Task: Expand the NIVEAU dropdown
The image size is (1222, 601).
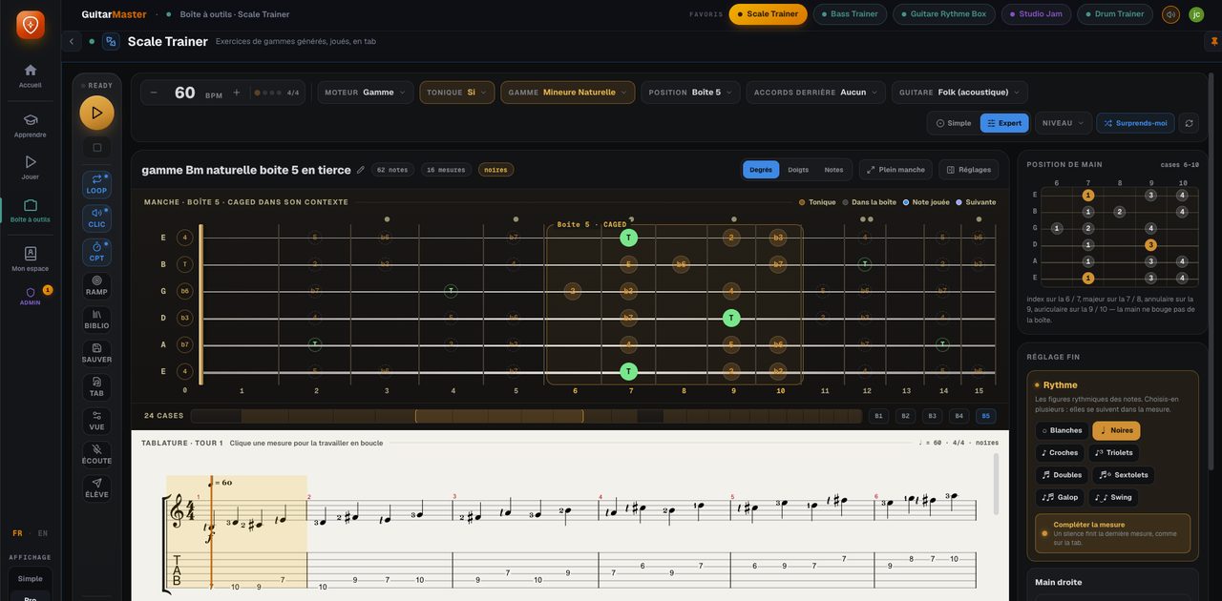Action: tap(1064, 123)
